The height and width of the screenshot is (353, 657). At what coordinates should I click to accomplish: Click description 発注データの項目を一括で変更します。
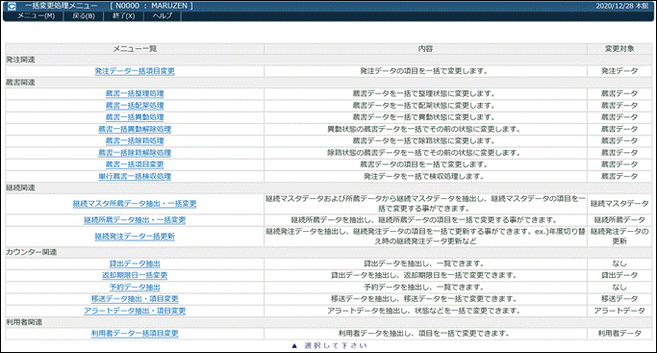(x=425, y=71)
